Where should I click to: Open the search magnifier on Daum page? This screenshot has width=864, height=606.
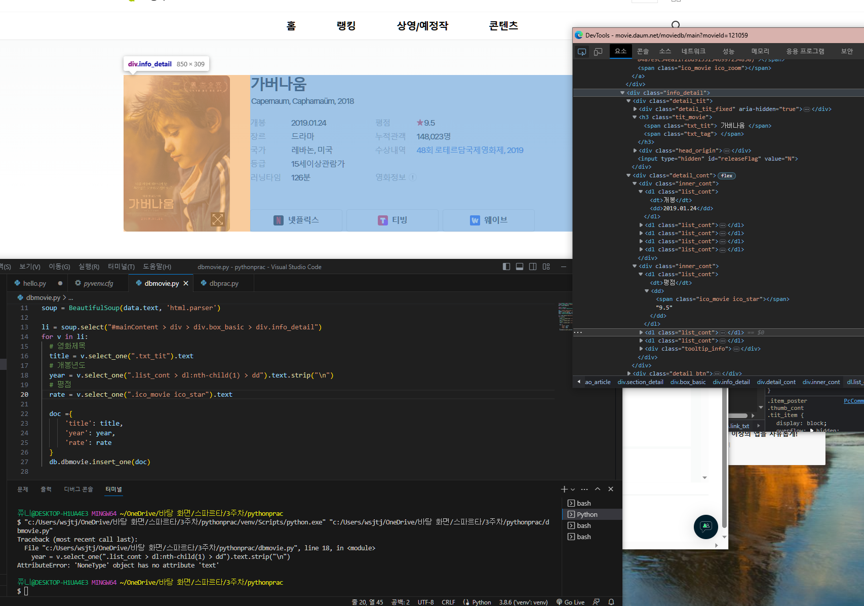(x=676, y=25)
